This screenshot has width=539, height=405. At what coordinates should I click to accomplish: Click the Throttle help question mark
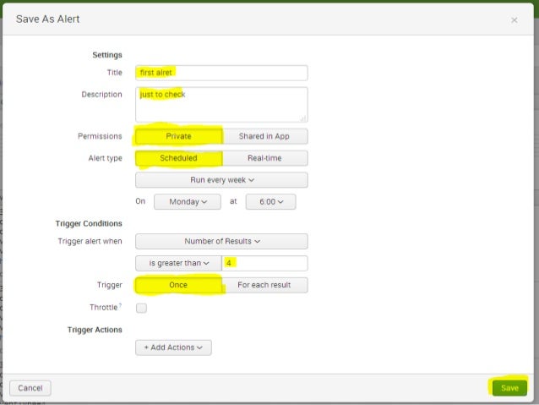coord(120,304)
